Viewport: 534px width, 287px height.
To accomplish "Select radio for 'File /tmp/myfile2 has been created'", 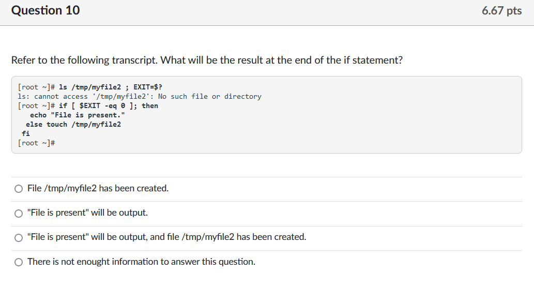I will click(x=19, y=189).
